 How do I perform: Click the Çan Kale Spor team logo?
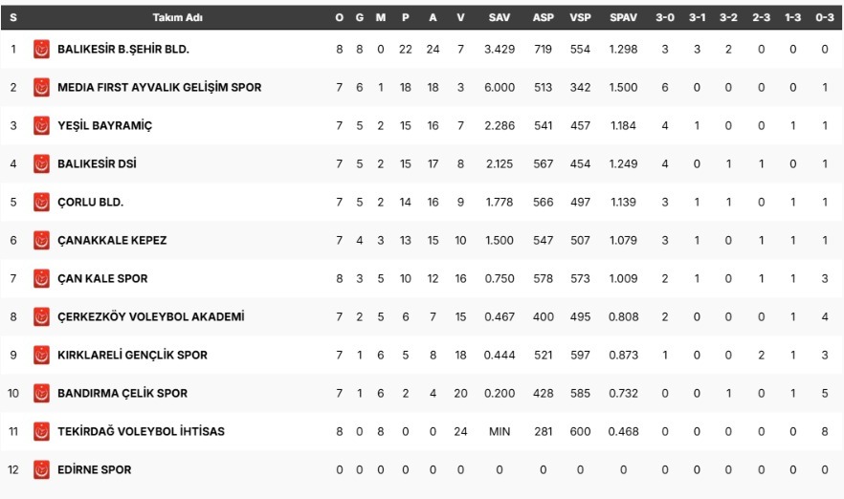(41, 278)
